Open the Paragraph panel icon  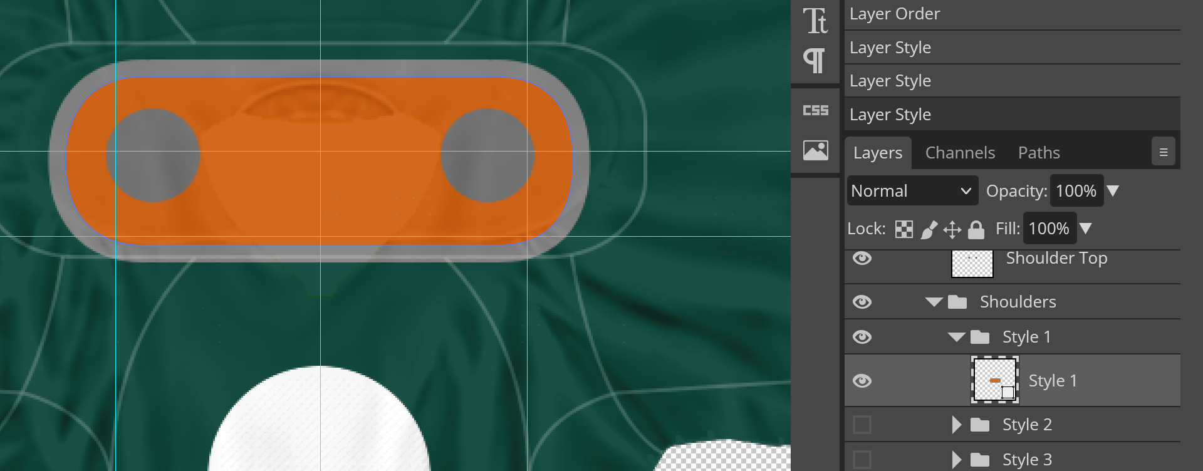pyautogui.click(x=815, y=61)
